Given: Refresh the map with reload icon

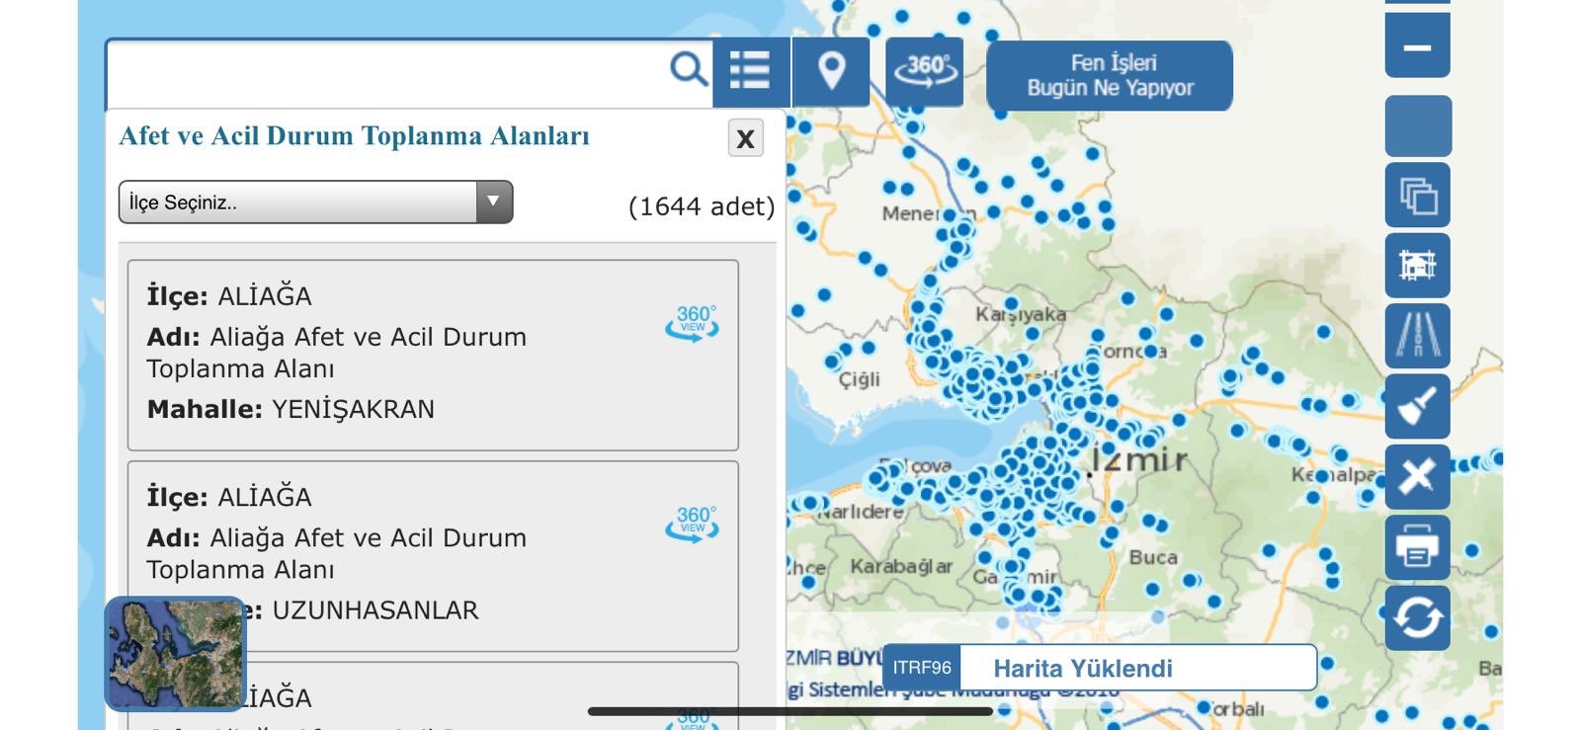Looking at the screenshot, I should (x=1417, y=617).
